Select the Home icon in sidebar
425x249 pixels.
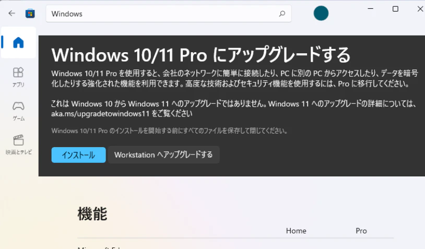click(x=18, y=42)
